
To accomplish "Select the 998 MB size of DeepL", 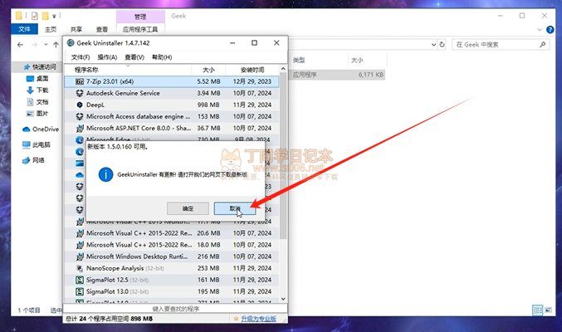I will click(x=208, y=105).
